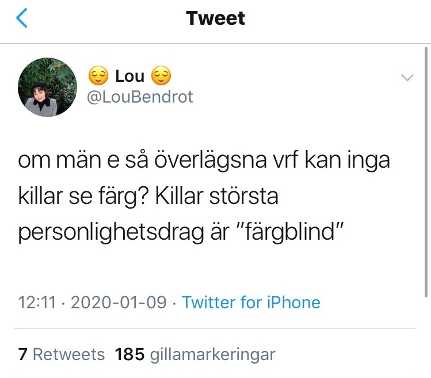Screen dimensions: 431x378
Task: Open the @LouBendrot handle
Action: pos(140,97)
